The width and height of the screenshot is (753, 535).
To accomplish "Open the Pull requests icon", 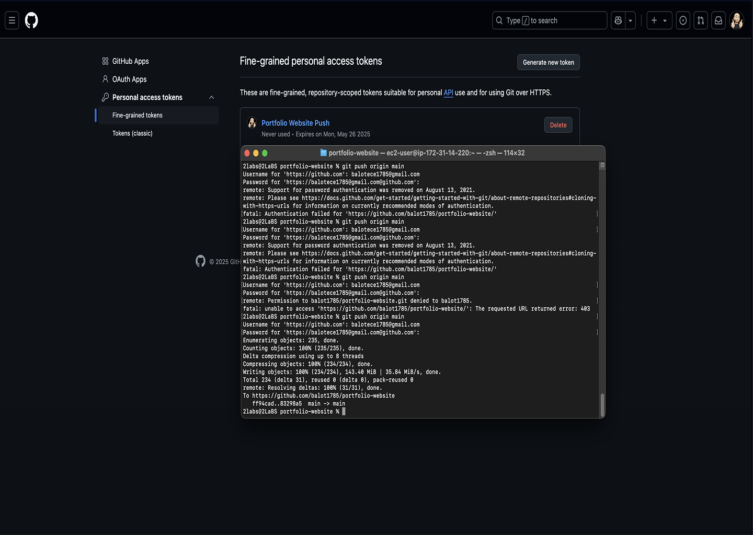I will pos(701,20).
